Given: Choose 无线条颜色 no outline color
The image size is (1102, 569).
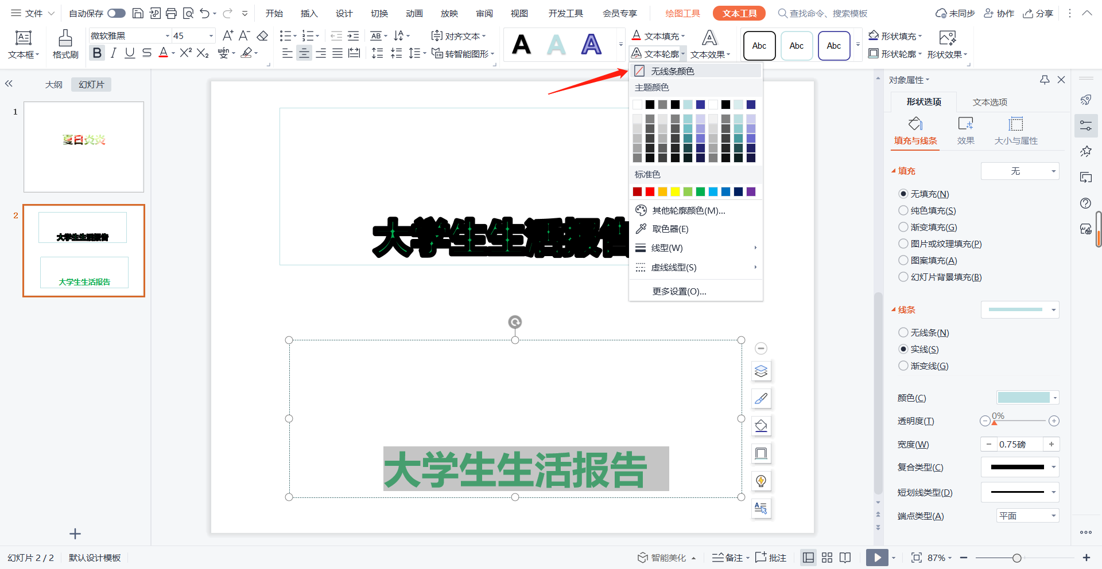Looking at the screenshot, I should [x=696, y=71].
